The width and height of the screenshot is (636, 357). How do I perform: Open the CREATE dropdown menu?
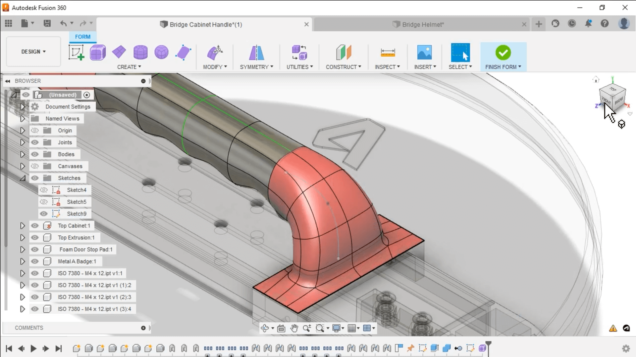click(129, 67)
